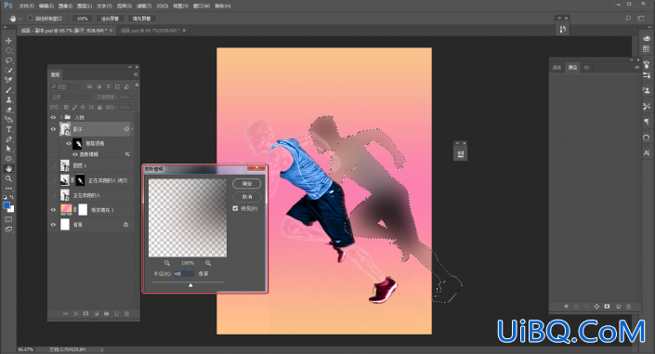The width and height of the screenshot is (655, 354).
Task: Click the fit screen button
Action: click(x=110, y=19)
